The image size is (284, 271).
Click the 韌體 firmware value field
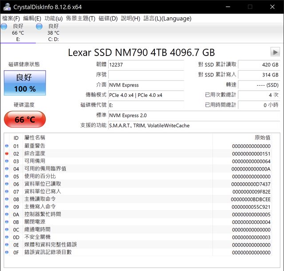click(x=146, y=64)
